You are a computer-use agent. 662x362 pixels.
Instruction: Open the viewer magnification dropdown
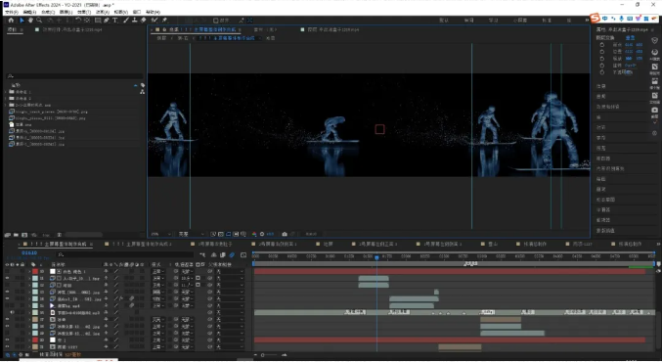pos(161,234)
